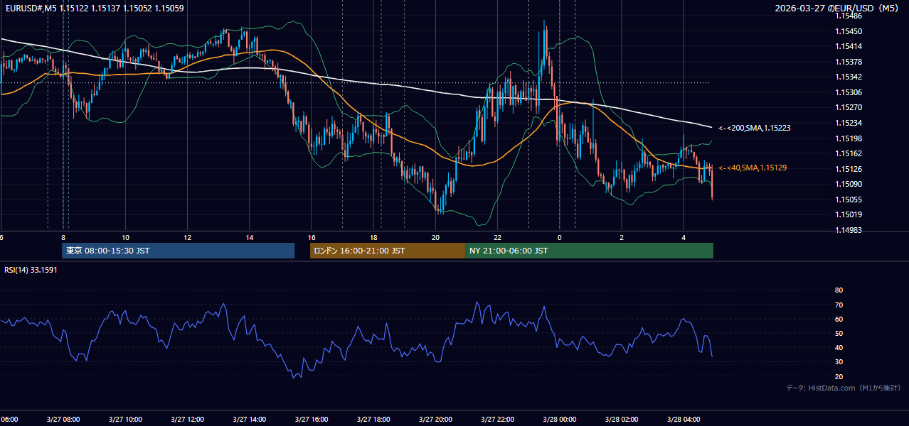The image size is (909, 426).
Task: Click the 3/27 16:00 bottom time label
Action: (x=312, y=419)
